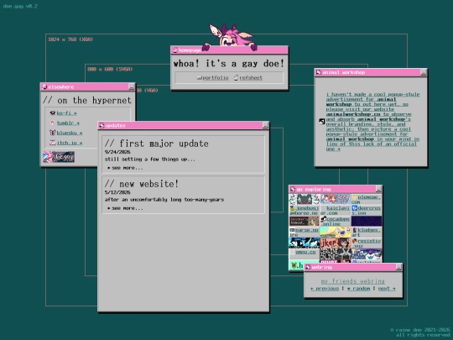Minimize the updates window

(x=265, y=125)
